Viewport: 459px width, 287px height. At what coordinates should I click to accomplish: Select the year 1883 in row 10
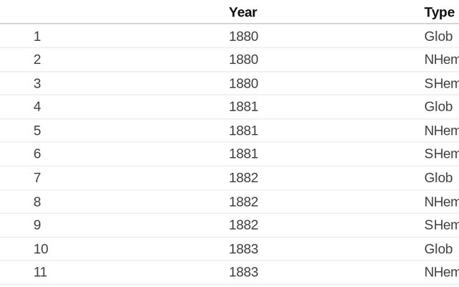[243, 249]
